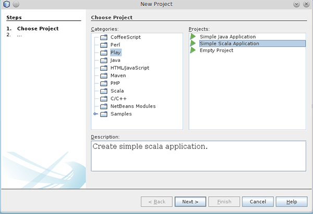Select the Java category
Screen dimensions: 313x214
115,60
